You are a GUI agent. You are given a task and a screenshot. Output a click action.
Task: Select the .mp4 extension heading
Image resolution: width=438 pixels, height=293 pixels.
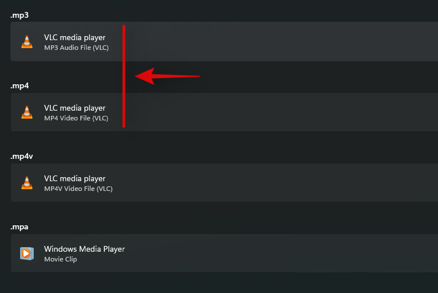tap(19, 85)
